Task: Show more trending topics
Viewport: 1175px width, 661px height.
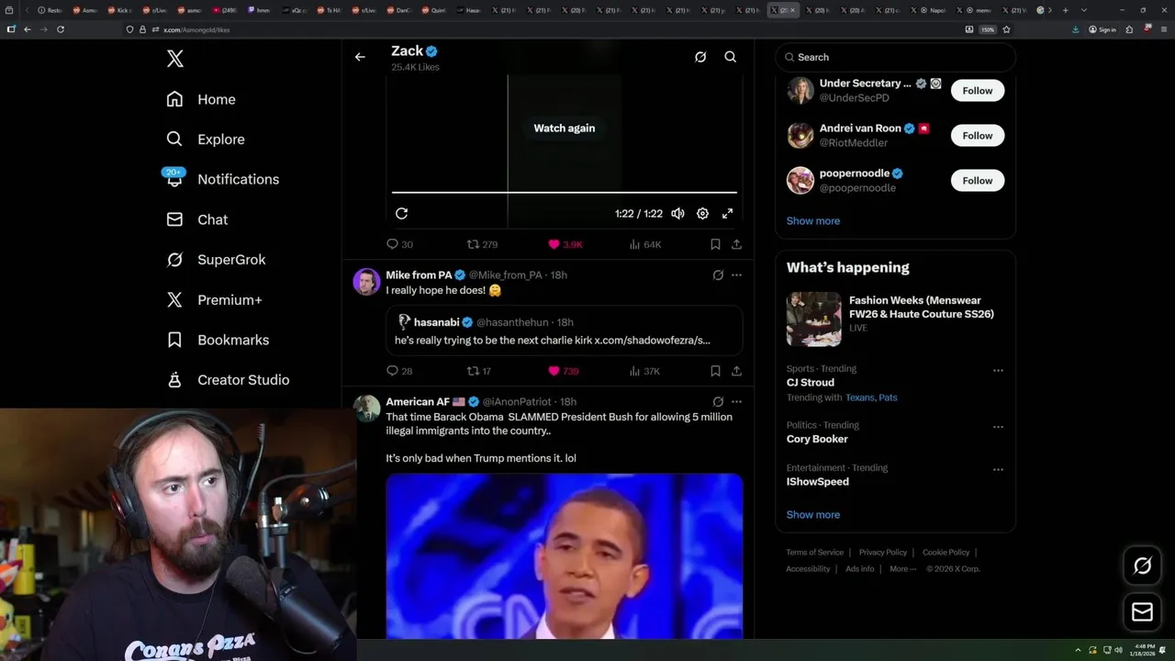Action: [813, 515]
